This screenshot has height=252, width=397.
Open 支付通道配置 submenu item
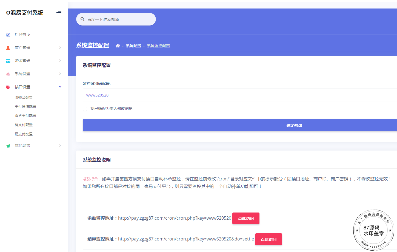(x=25, y=107)
